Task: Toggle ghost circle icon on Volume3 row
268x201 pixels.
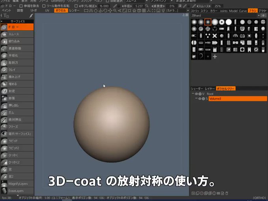Action: point(203,99)
